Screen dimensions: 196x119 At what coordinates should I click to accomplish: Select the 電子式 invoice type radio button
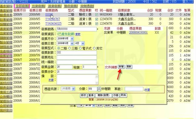pyautogui.click(x=80, y=48)
